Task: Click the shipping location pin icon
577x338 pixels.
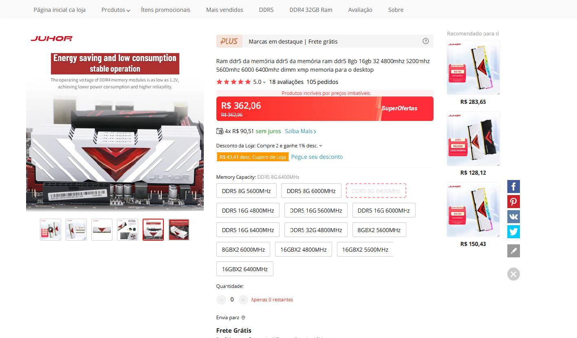Action: click(243, 318)
